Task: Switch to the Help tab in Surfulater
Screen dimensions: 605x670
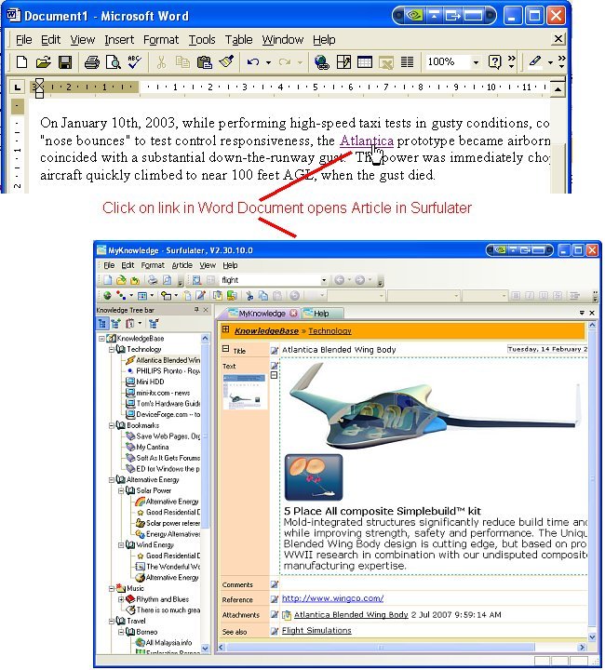Action: [321, 314]
